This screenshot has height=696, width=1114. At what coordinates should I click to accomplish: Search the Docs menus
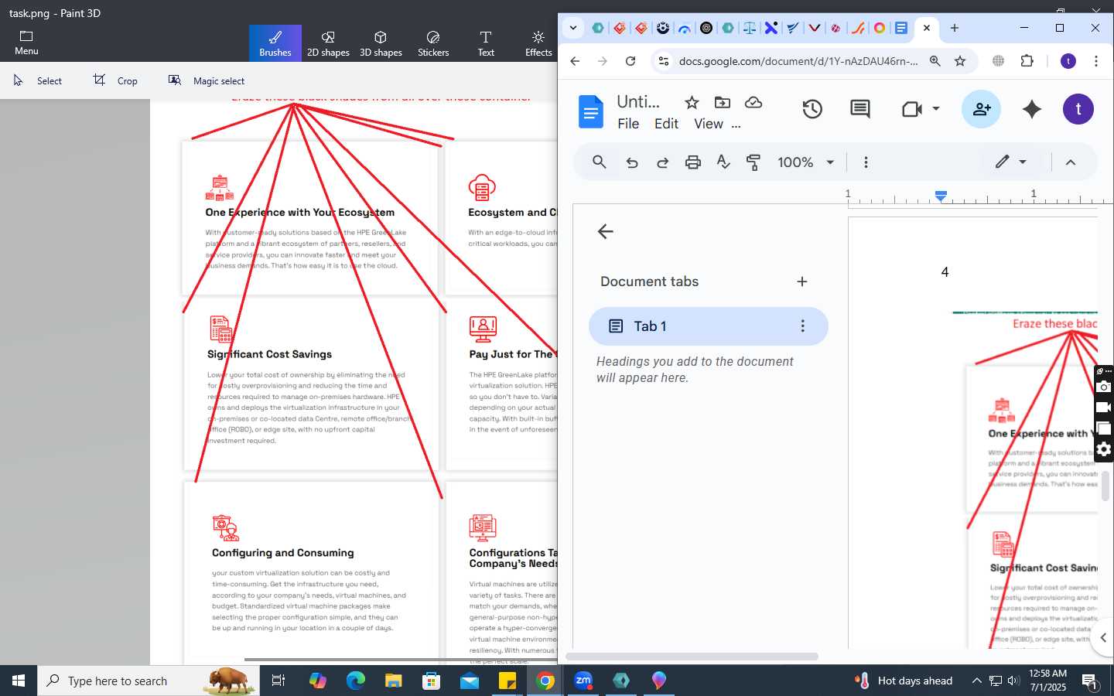600,162
